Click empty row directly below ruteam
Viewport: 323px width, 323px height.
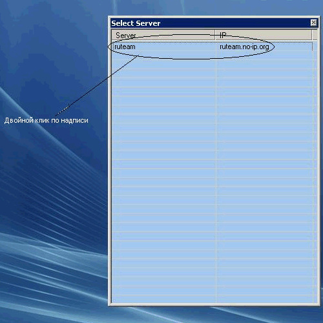point(212,55)
